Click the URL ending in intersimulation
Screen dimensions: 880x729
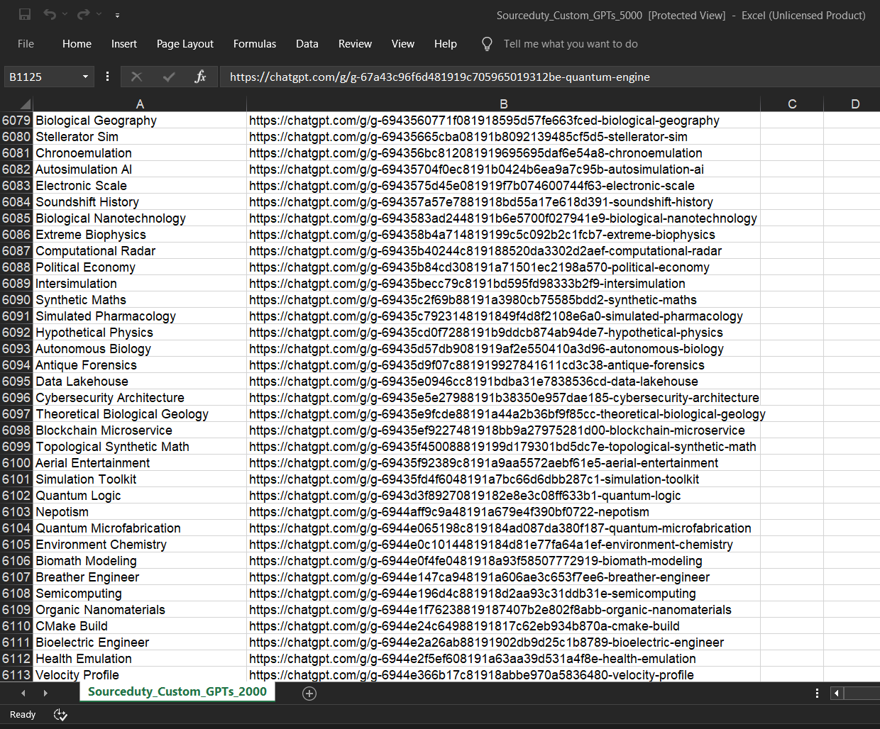click(x=467, y=284)
